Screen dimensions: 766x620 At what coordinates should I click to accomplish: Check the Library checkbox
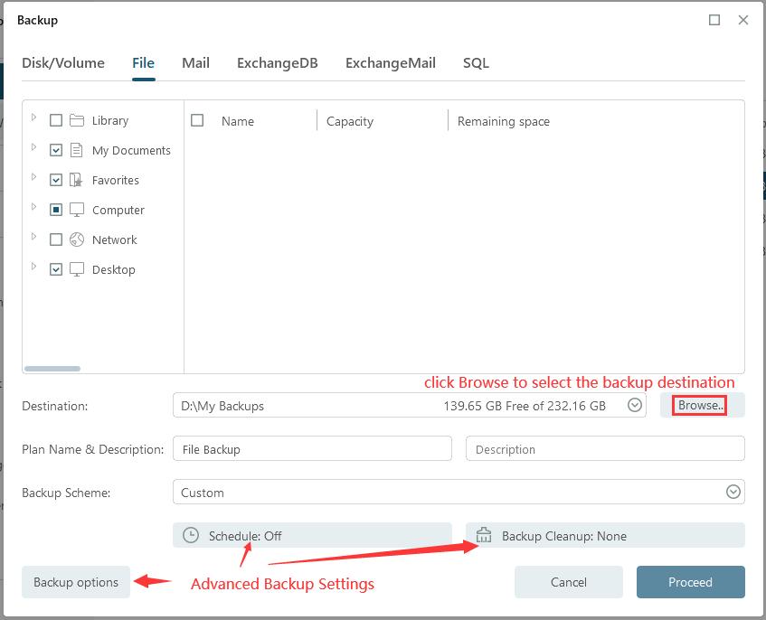[x=56, y=120]
